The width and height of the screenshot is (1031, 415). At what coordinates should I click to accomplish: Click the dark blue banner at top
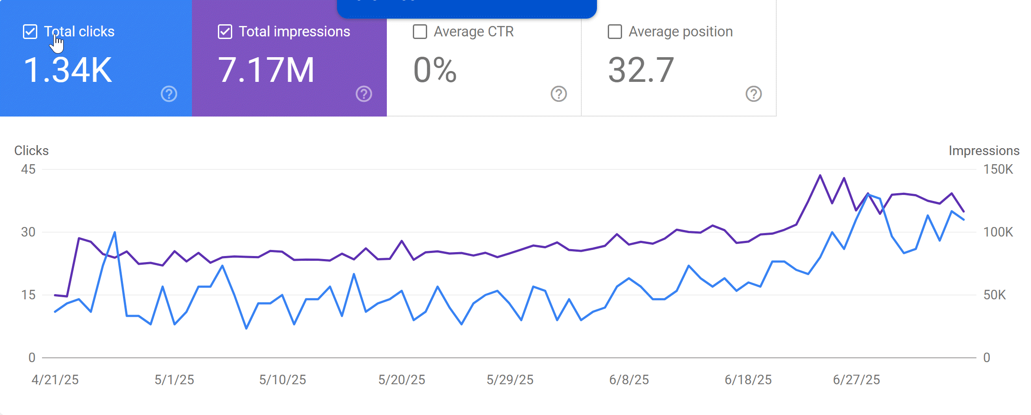point(467,8)
